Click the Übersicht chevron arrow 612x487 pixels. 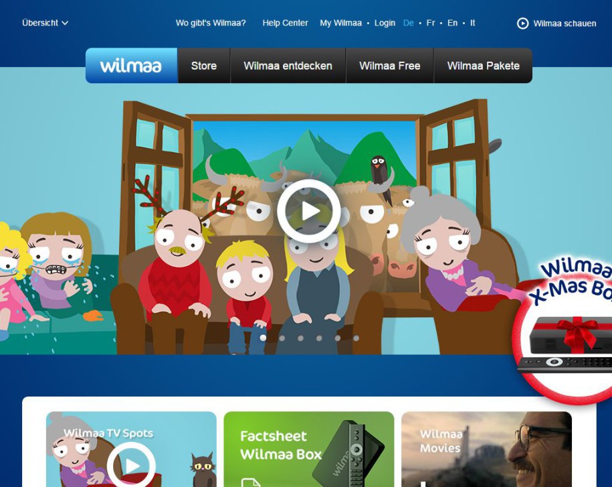pos(65,23)
